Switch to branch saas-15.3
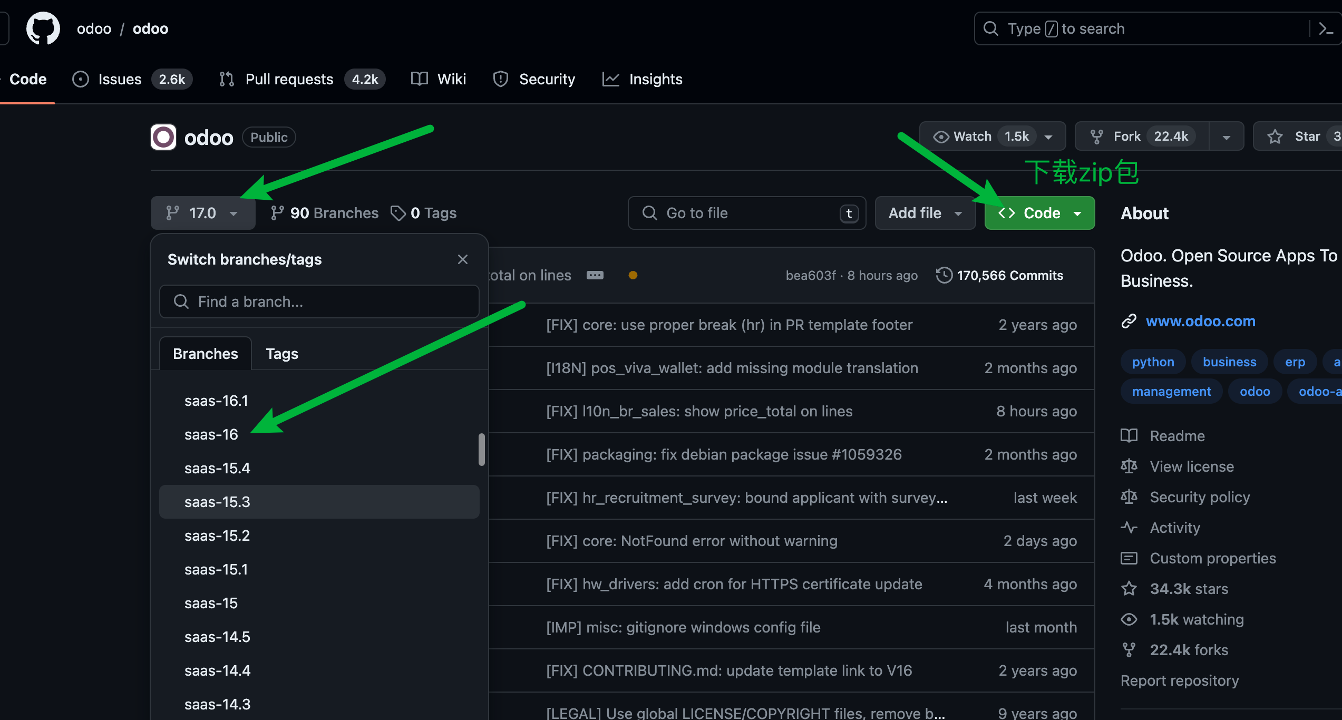This screenshot has width=1342, height=720. (x=319, y=502)
